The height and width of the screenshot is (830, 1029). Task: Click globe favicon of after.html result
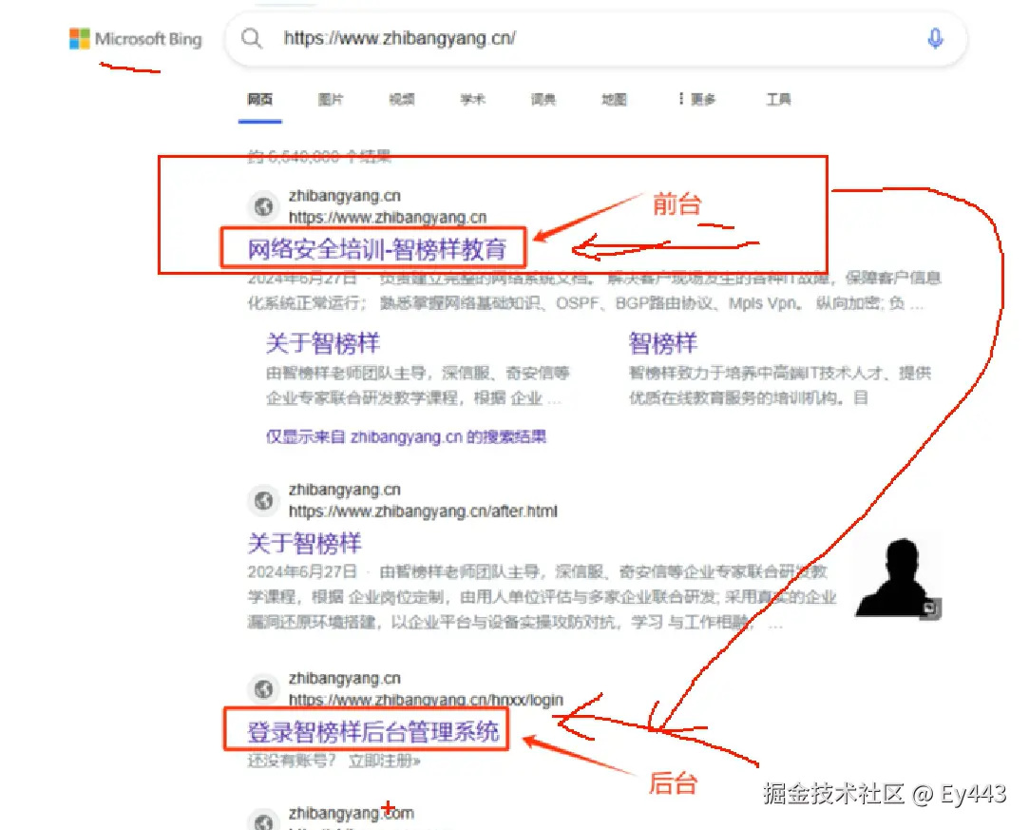pos(264,500)
